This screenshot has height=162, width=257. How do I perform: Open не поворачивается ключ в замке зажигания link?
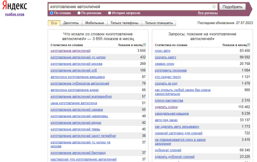coord(180,142)
